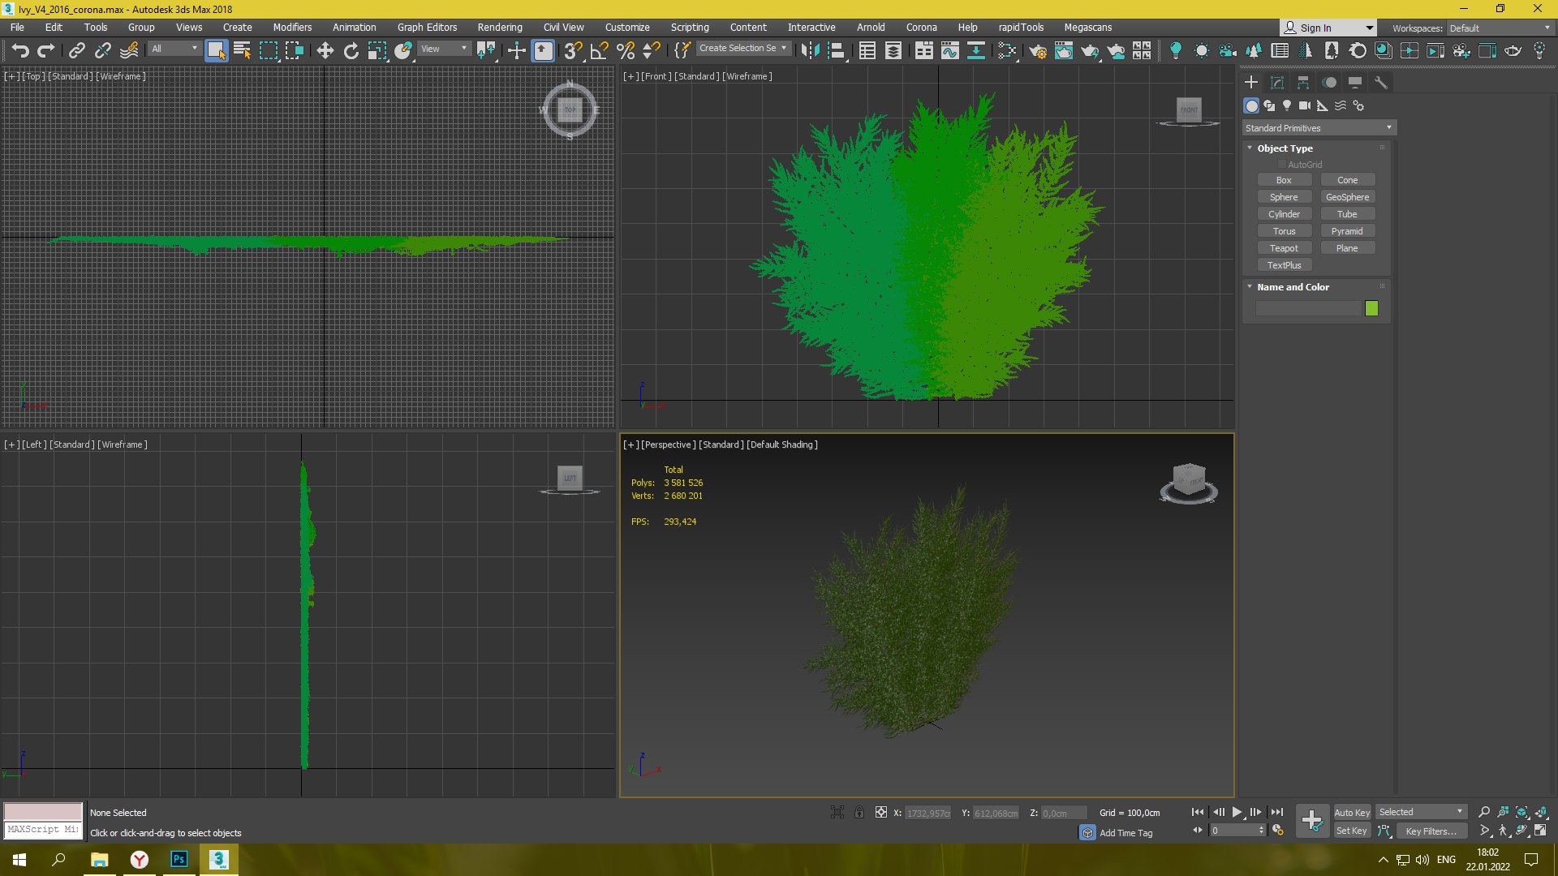Click the GeoSphere button
This screenshot has height=876, width=1558.
click(x=1347, y=197)
